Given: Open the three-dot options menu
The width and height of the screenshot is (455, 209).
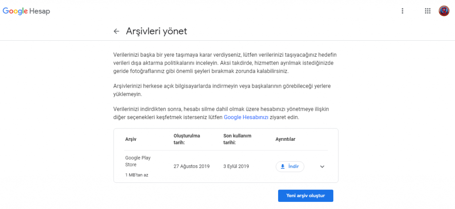Looking at the screenshot, I should click(x=402, y=11).
